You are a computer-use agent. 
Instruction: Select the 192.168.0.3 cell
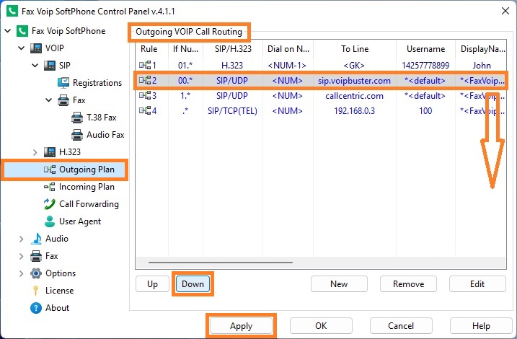tap(355, 111)
